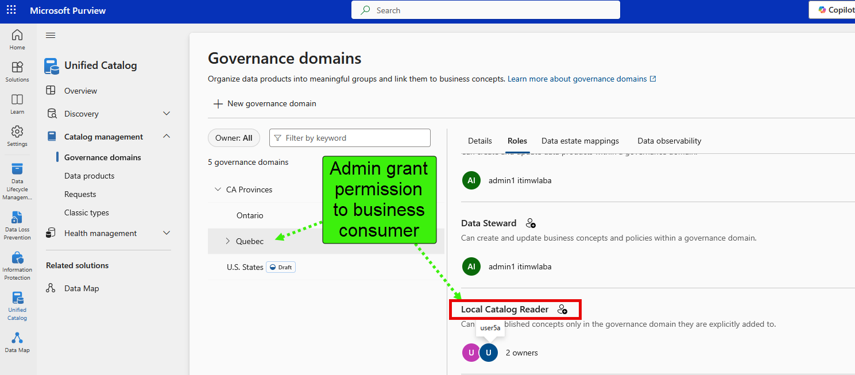
Task: Switch to the Data estate mappings tab
Action: tap(580, 141)
